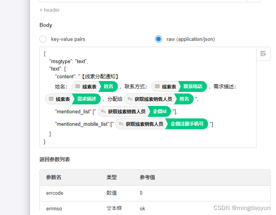Click the 线索表 需求描述 field tag
The image size is (276, 215).
(73, 99)
